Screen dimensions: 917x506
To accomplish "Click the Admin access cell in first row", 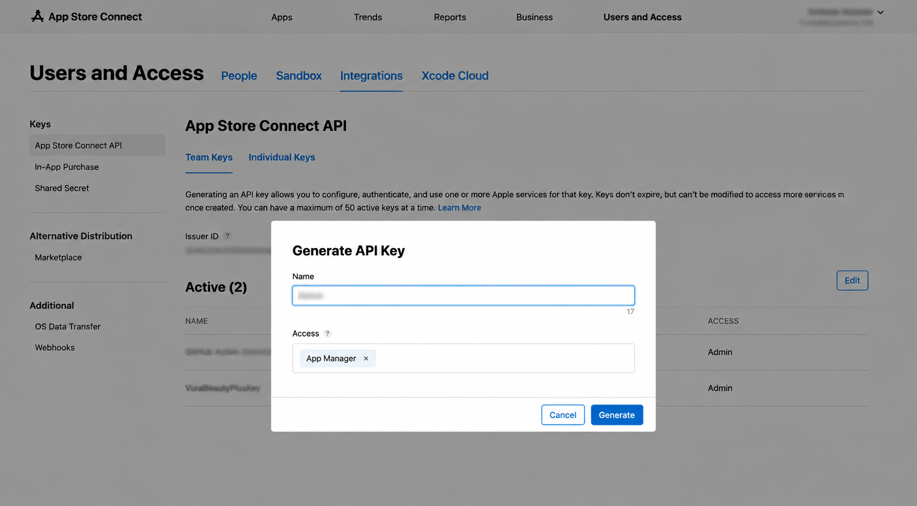I will tap(720, 352).
